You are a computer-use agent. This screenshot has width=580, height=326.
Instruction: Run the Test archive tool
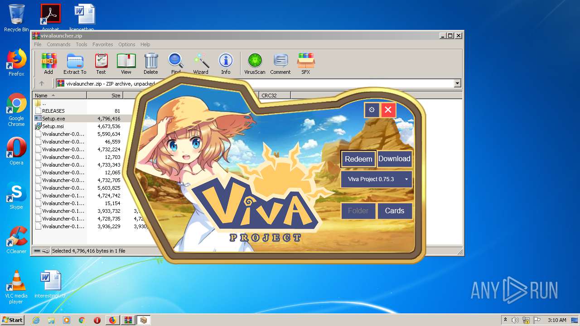point(101,64)
